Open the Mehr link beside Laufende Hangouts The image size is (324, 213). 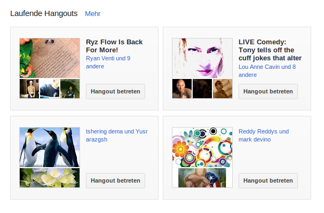point(92,14)
